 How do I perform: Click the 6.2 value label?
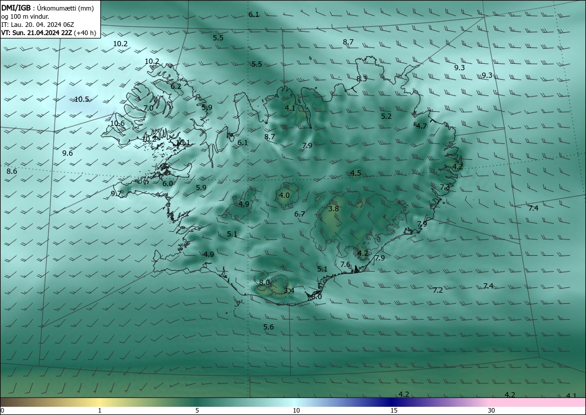(176, 86)
